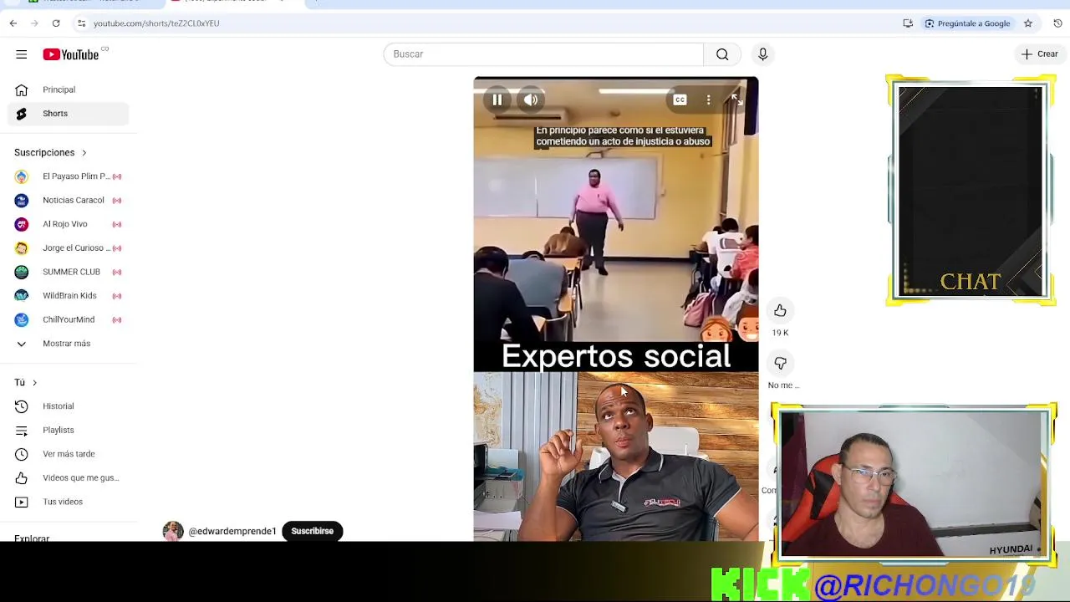Bookmark the page with star icon
Viewport: 1070px width, 602px height.
1028,23
